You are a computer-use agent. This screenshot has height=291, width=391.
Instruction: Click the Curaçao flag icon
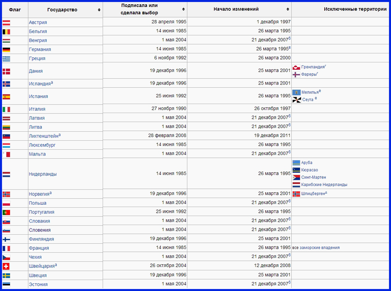(x=296, y=170)
